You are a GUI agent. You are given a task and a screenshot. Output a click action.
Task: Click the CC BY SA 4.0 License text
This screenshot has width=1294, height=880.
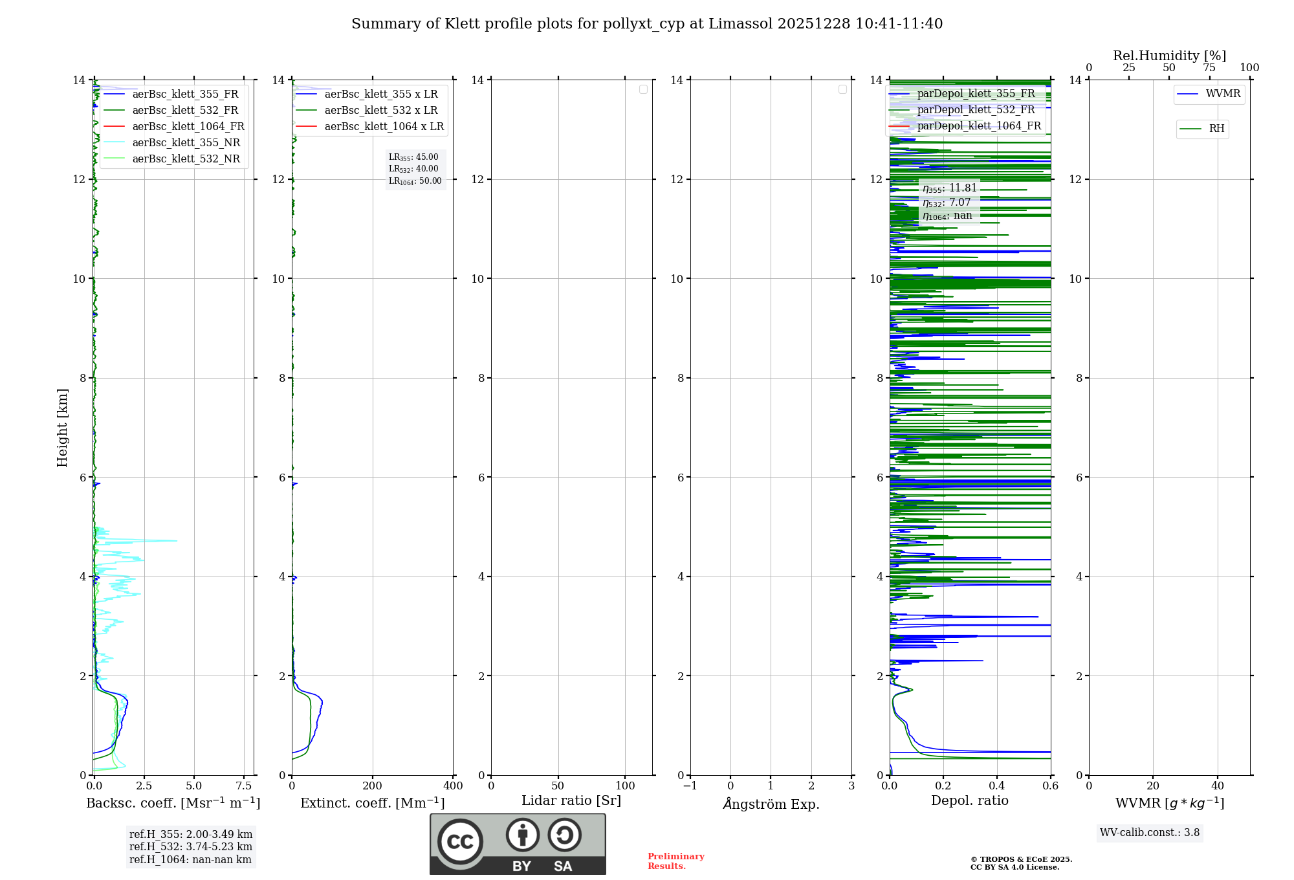tap(1014, 868)
